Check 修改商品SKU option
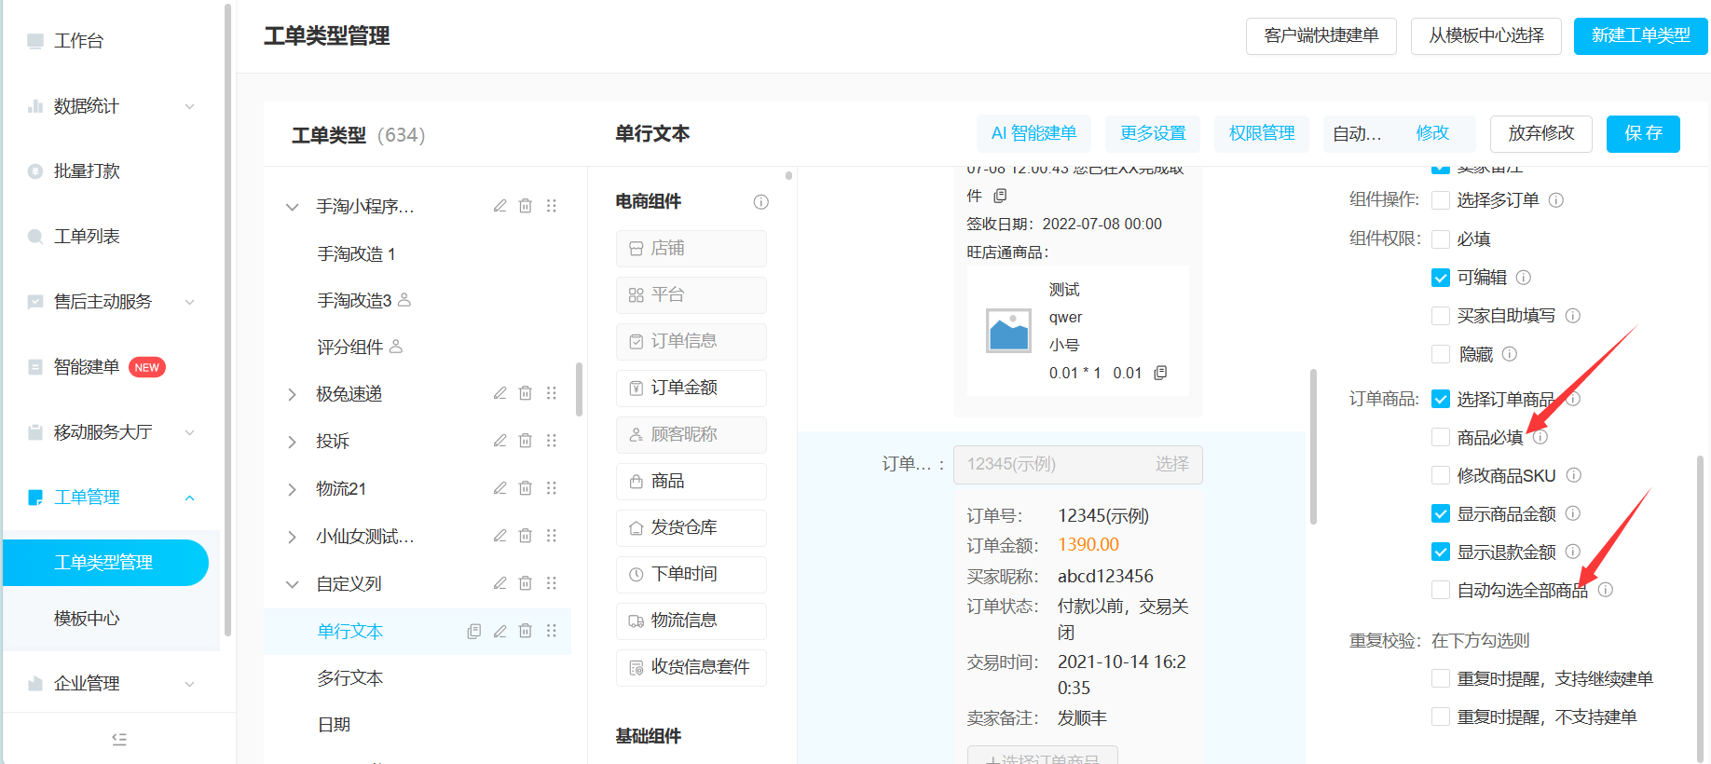Image resolution: width=1711 pixels, height=764 pixels. pyautogui.click(x=1441, y=475)
